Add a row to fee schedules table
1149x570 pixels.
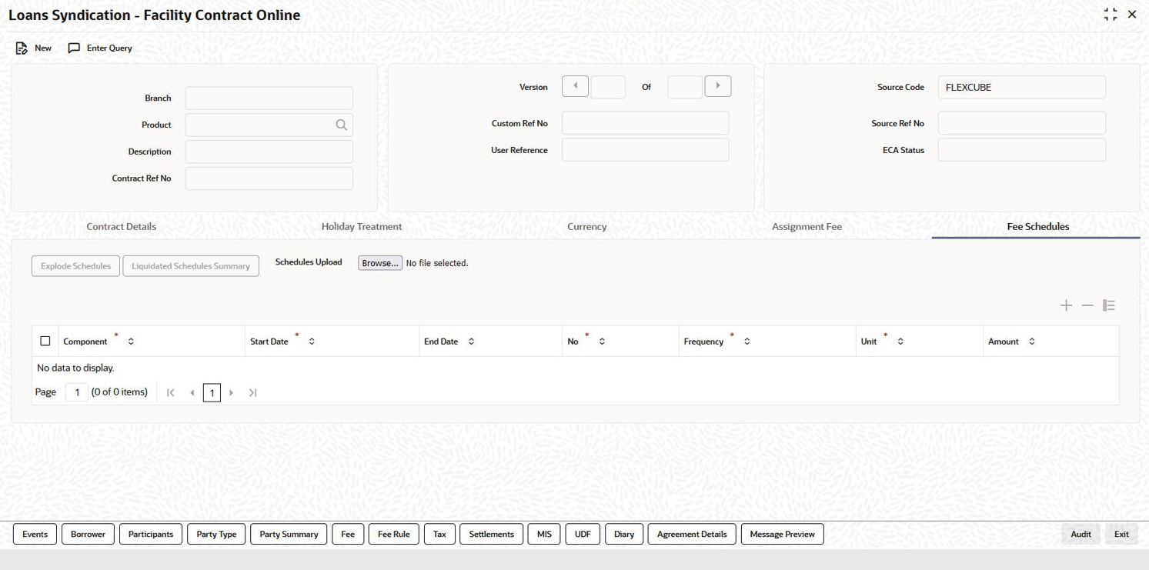point(1066,305)
